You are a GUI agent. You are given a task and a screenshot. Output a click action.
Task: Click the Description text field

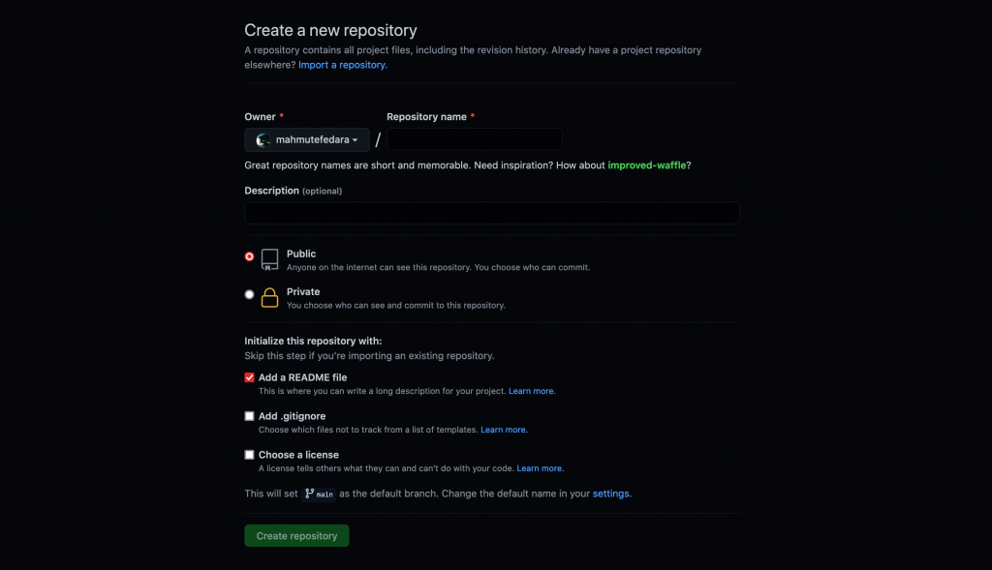pos(491,213)
